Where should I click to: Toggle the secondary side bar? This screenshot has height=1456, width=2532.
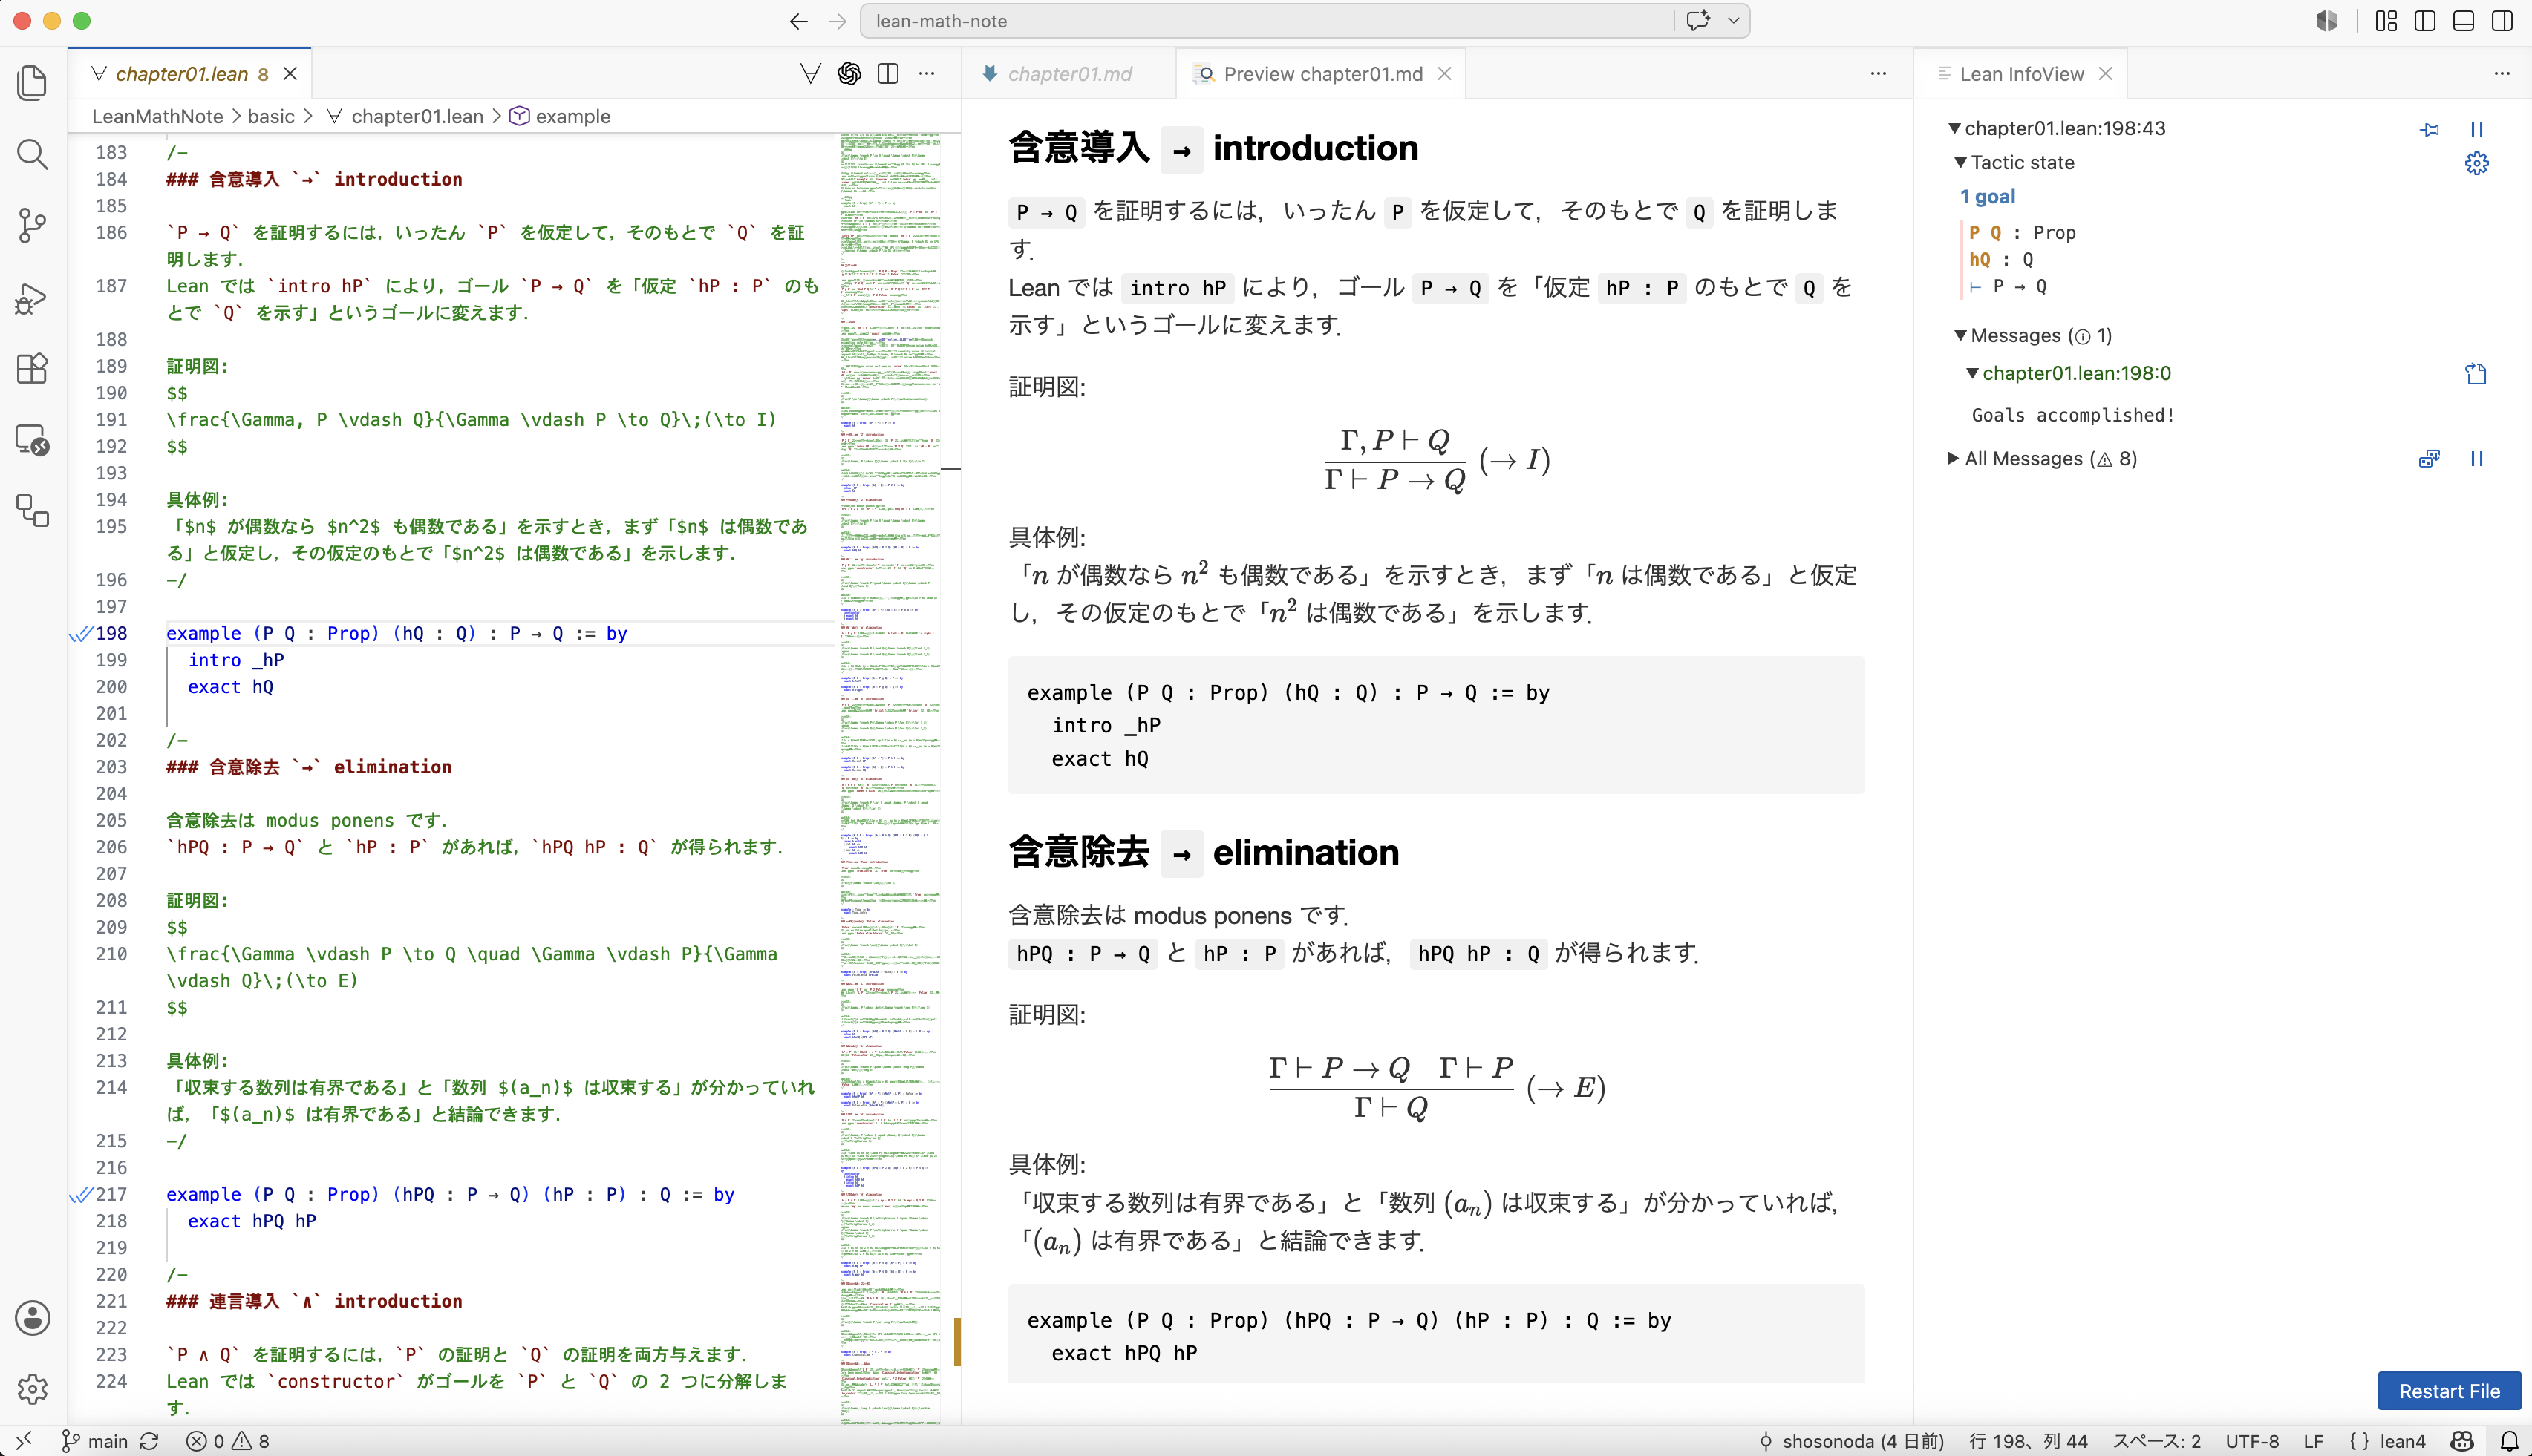click(x=2502, y=21)
